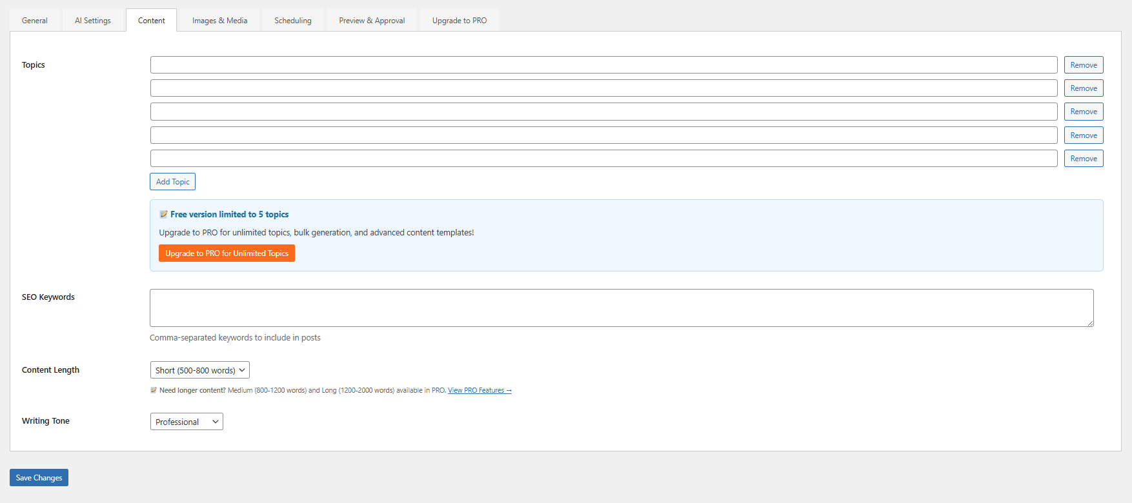Click into the SEO Keywords text area
Screen dimensions: 1132x503
pos(621,308)
